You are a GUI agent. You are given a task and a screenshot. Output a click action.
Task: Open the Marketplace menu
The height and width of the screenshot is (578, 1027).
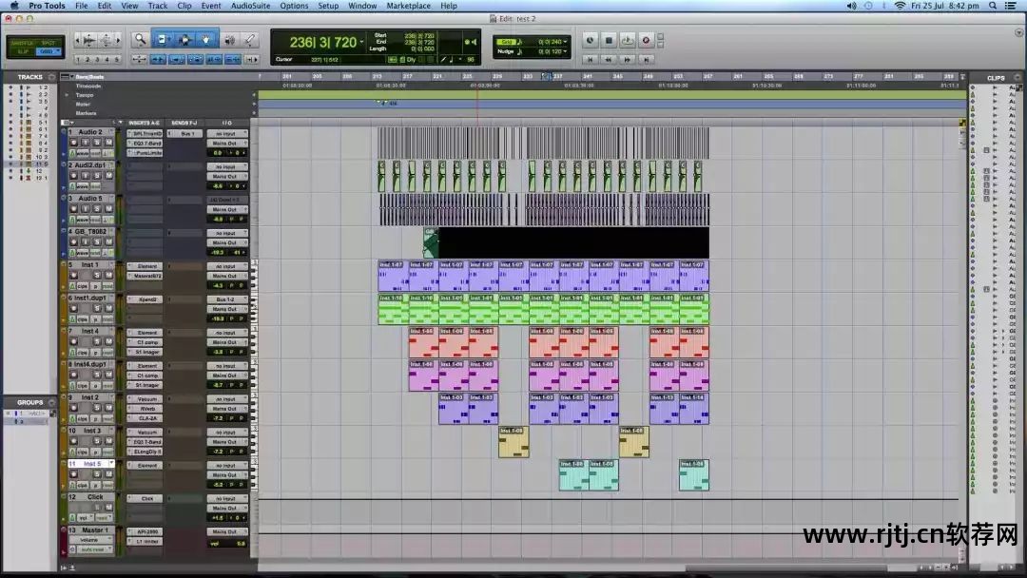pos(408,6)
